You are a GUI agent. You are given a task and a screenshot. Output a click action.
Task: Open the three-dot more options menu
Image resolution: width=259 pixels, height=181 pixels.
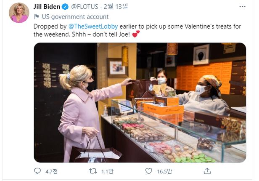coord(242,7)
